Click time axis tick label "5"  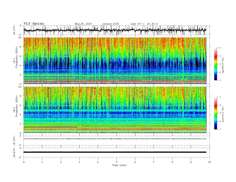(117, 162)
